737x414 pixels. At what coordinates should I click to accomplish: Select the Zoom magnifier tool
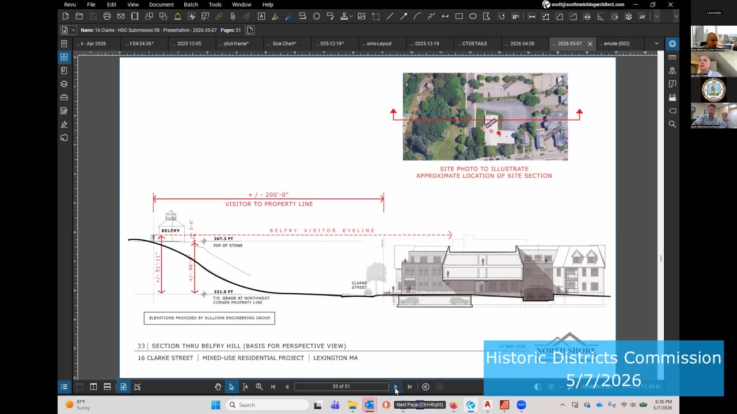pos(259,387)
